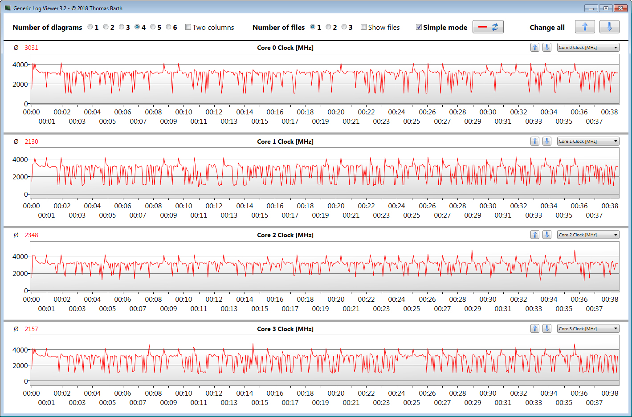The width and height of the screenshot is (632, 417).
Task: Move Core 2 Clock diagram up
Action: tap(535, 235)
